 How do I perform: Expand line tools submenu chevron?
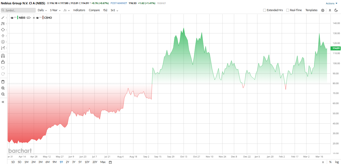6,18
